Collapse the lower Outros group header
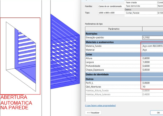This screenshot has width=163, height=116. click(124, 79)
